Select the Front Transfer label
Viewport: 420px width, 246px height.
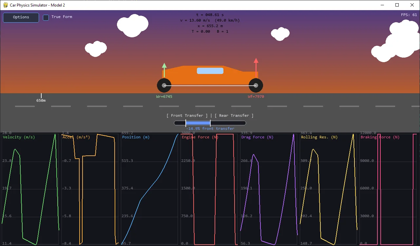(x=187, y=115)
